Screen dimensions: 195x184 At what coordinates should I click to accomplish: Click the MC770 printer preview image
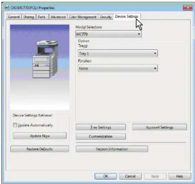(x=40, y=67)
